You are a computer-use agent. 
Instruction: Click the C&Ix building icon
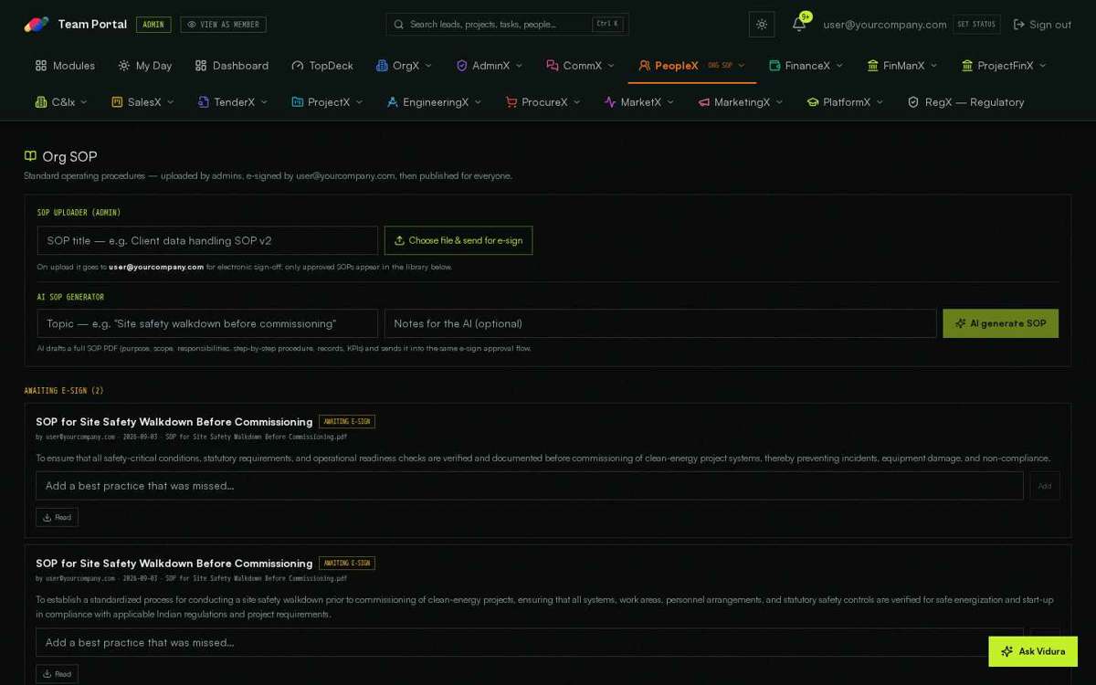(x=41, y=102)
